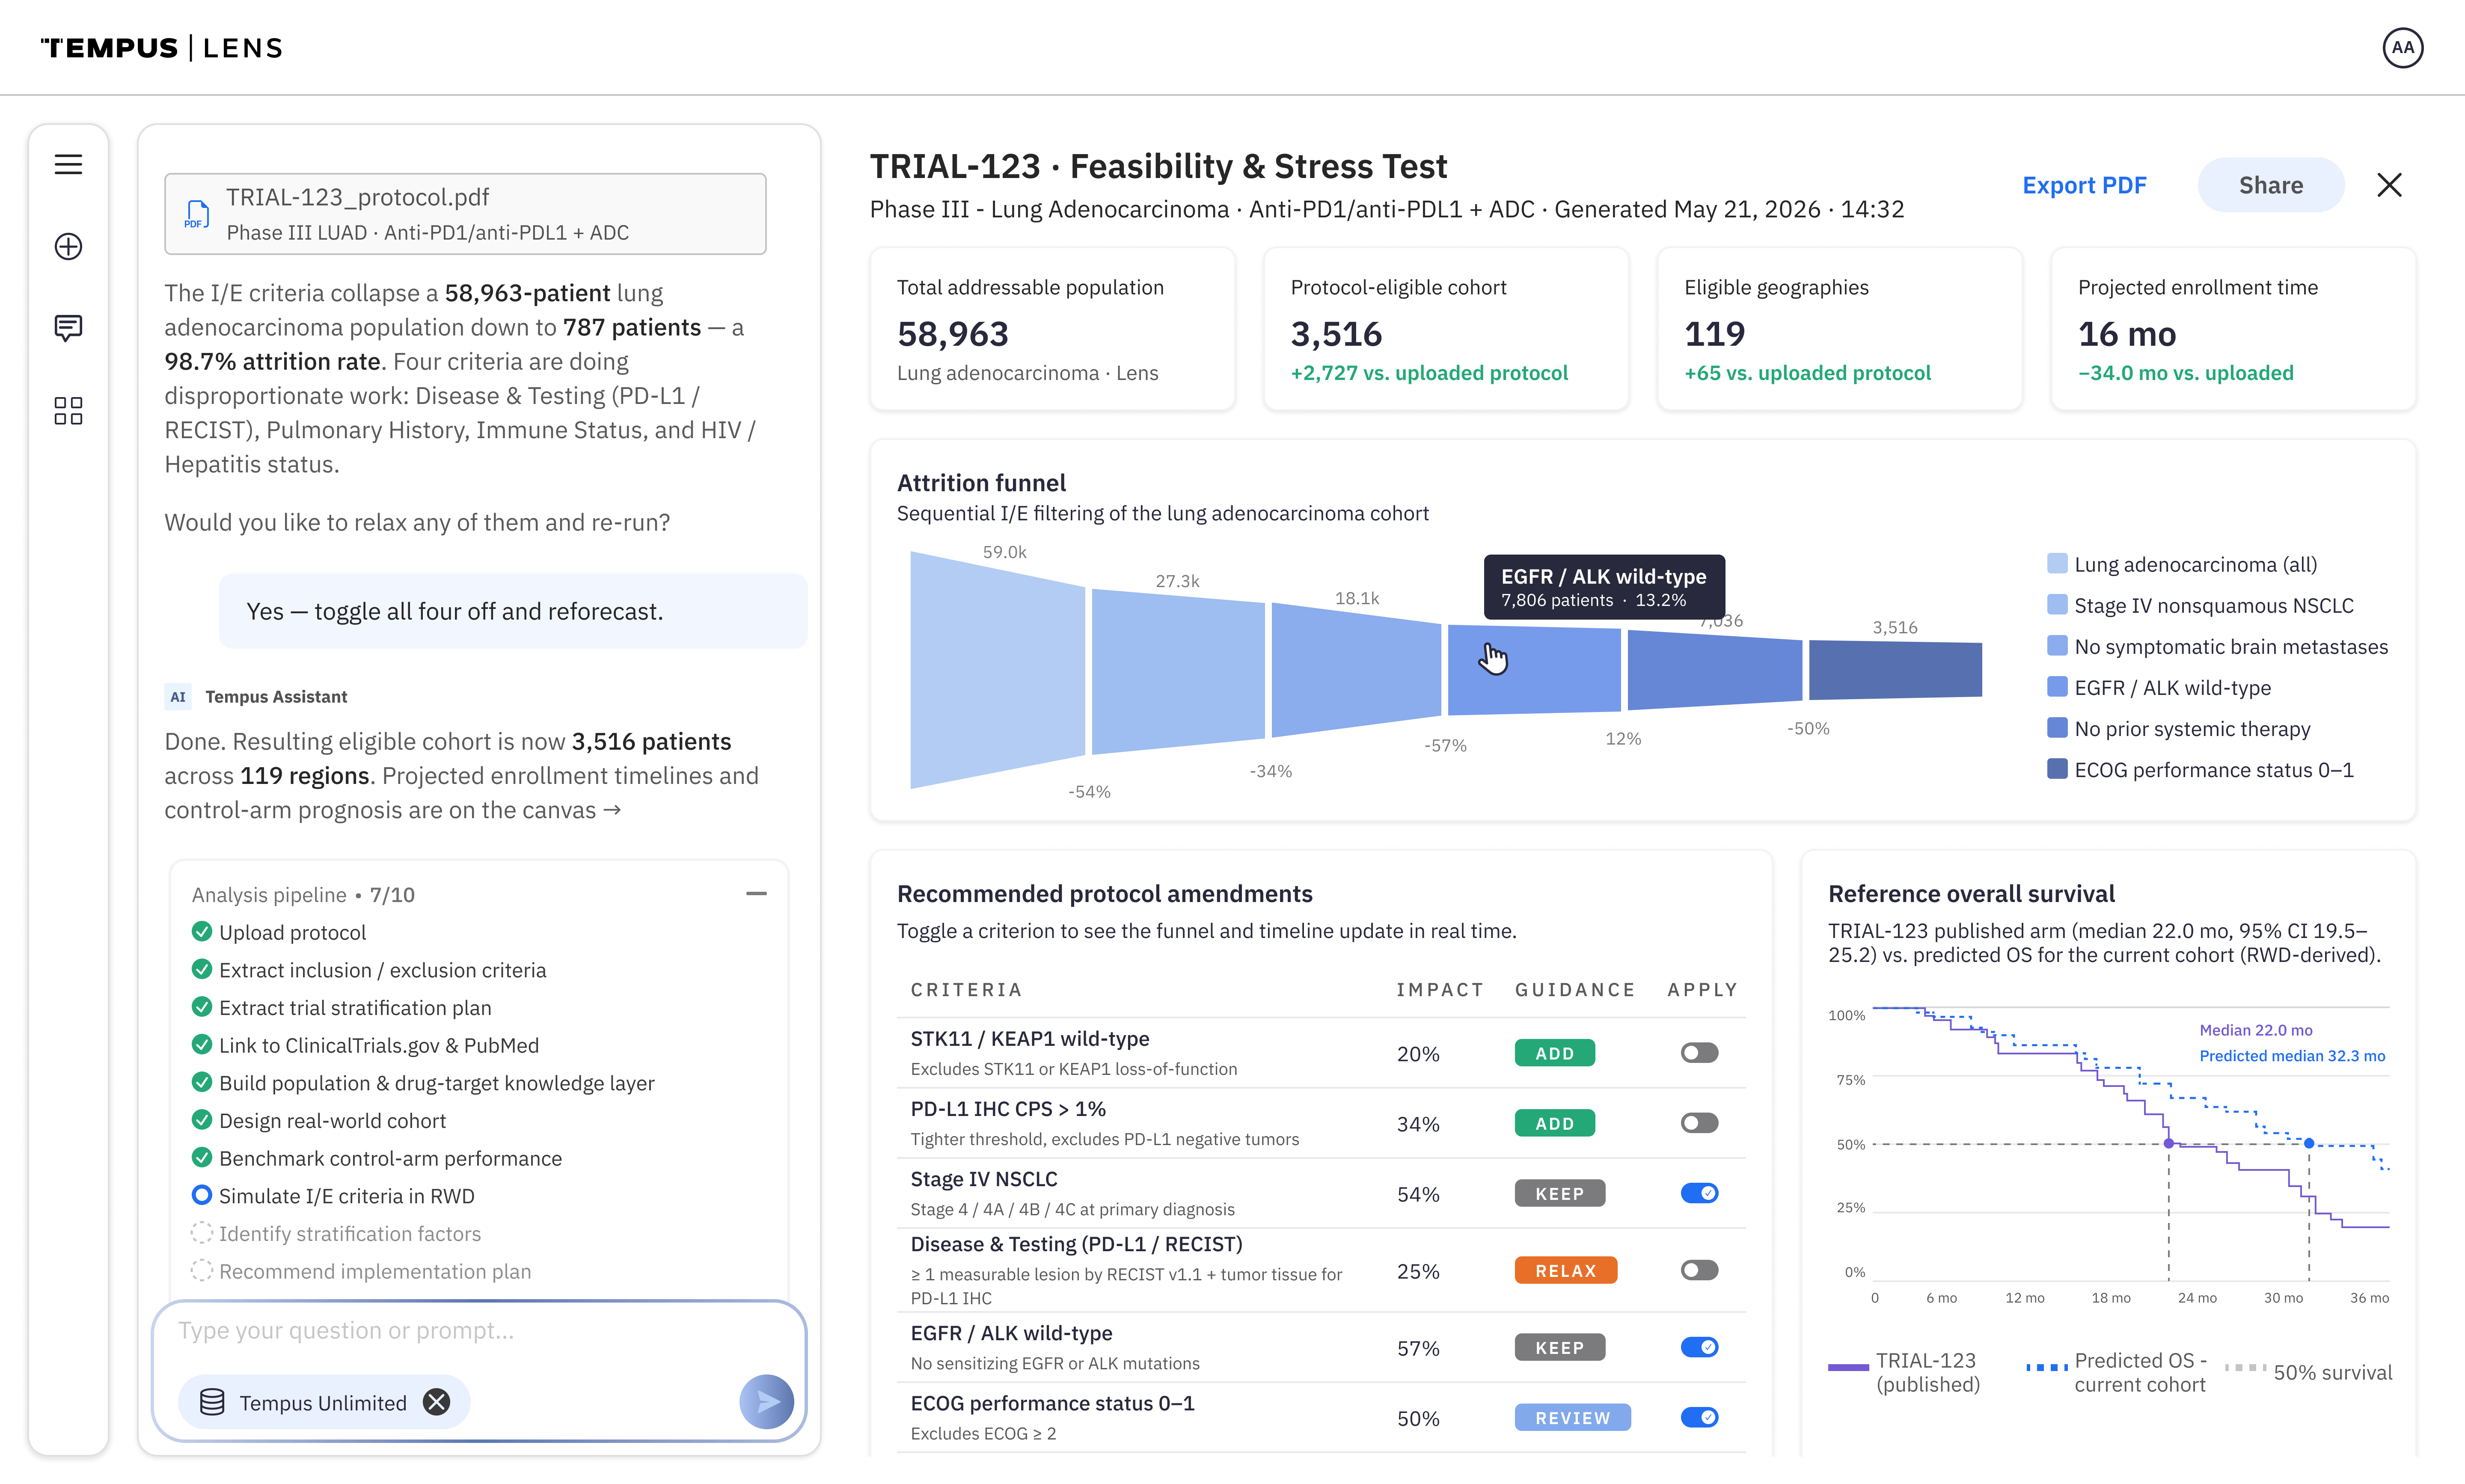Send the prompt with arrow button
The image size is (2465, 1484).
point(766,1401)
